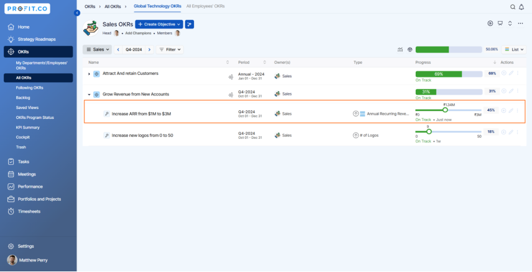Viewport: 532px width, 272px height.
Task: Open more actions for Increase new logos row
Action: tap(518, 132)
